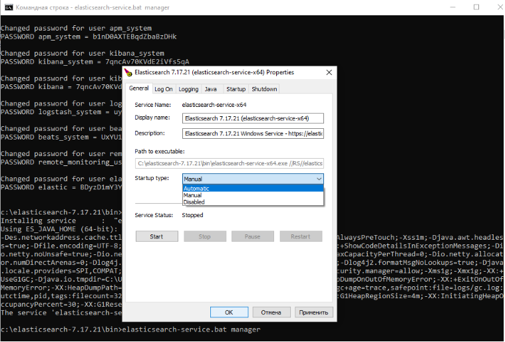Click the Применить apply button
Screen dimensions: 505x342
[x=313, y=312]
